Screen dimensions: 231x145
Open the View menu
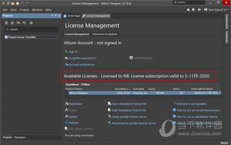coord(14,10)
